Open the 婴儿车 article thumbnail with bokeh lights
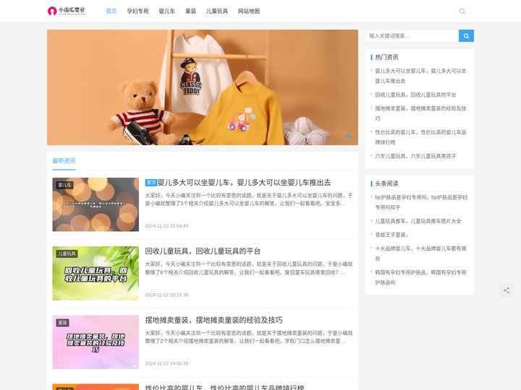 pos(96,204)
